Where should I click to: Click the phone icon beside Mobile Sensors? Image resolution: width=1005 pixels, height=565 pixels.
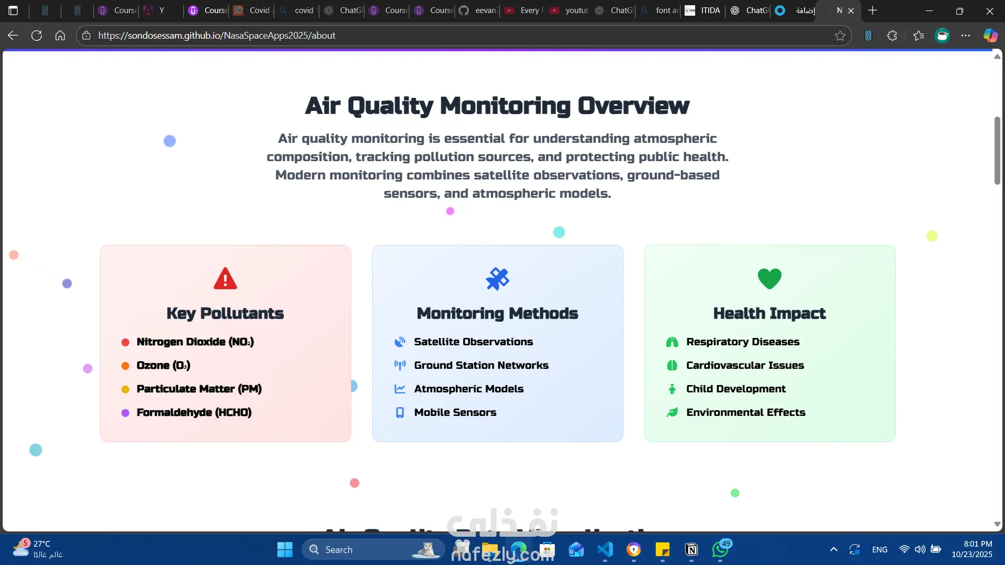point(400,413)
